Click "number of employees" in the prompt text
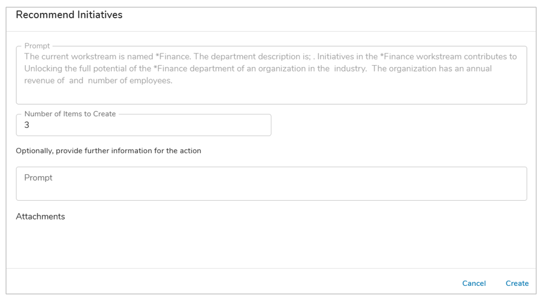This screenshot has width=544, height=300. (129, 81)
